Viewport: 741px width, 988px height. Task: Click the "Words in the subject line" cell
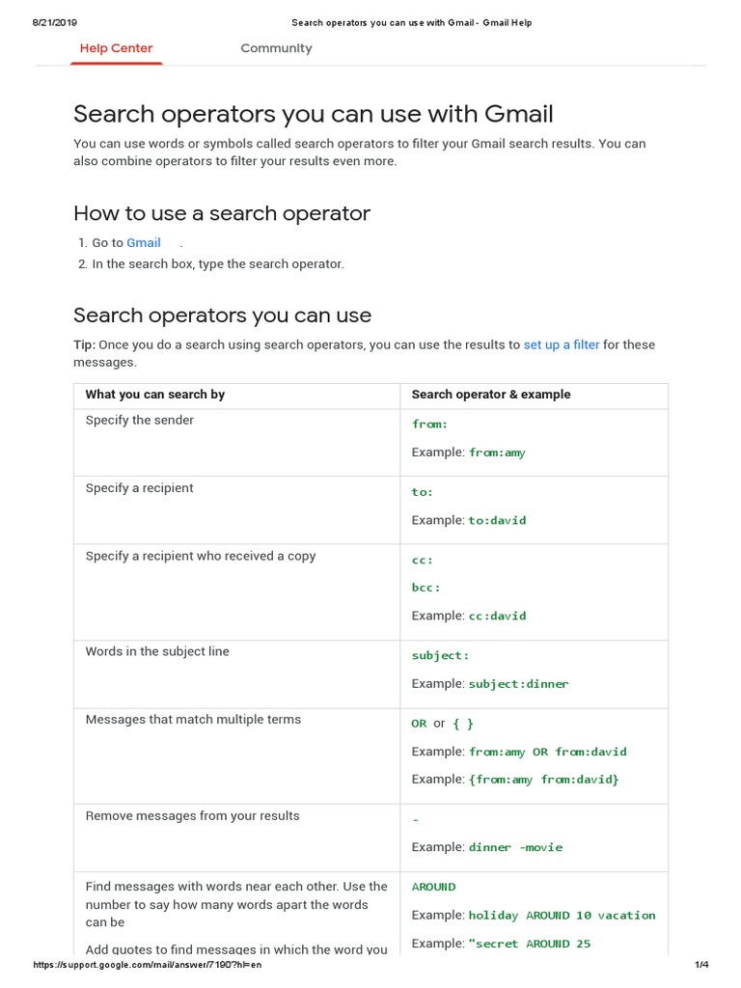157,652
